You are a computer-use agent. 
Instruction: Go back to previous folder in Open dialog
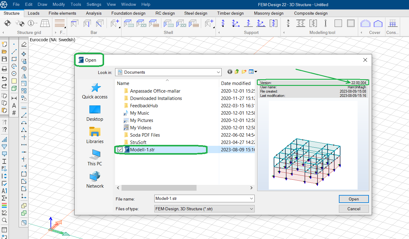point(230,72)
